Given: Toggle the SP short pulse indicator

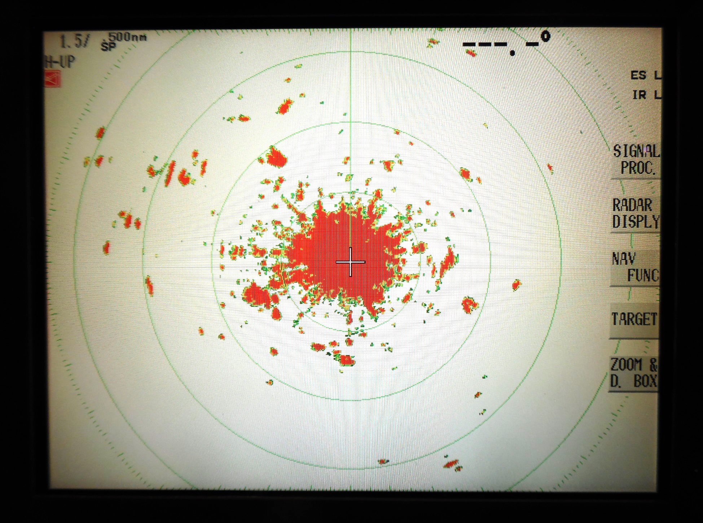Looking at the screenshot, I should click(108, 47).
